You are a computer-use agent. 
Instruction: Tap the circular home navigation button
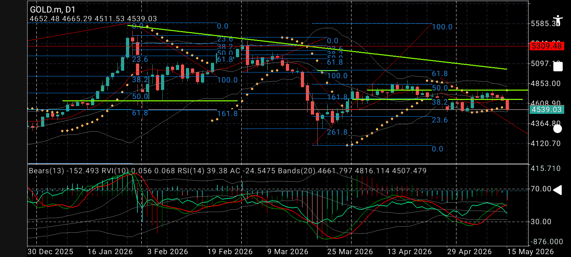(x=557, y=128)
